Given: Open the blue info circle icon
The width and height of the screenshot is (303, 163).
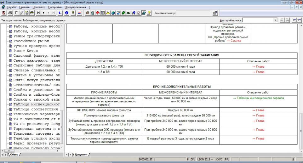Looking at the screenshot, I should click(67, 13).
